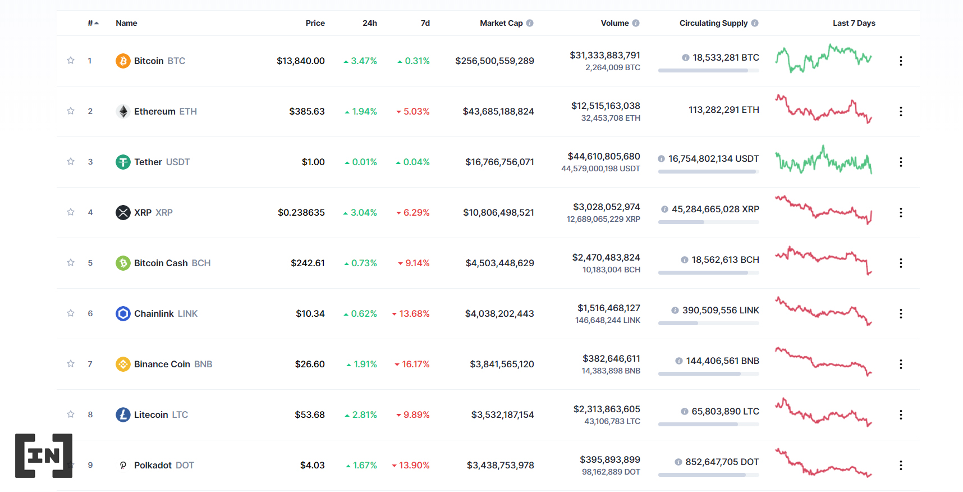This screenshot has height=492, width=963.
Task: Star Tether to add to watchlist
Action: pos(71,161)
